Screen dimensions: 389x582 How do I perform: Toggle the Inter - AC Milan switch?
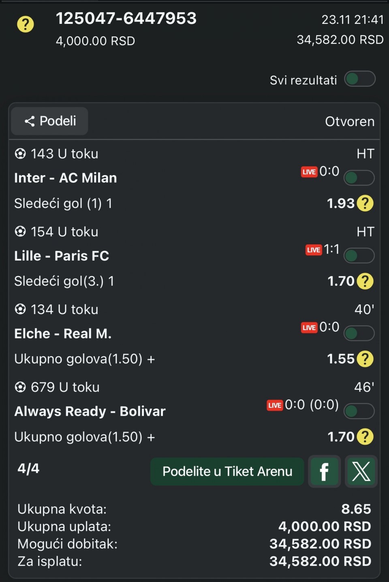coord(359,178)
